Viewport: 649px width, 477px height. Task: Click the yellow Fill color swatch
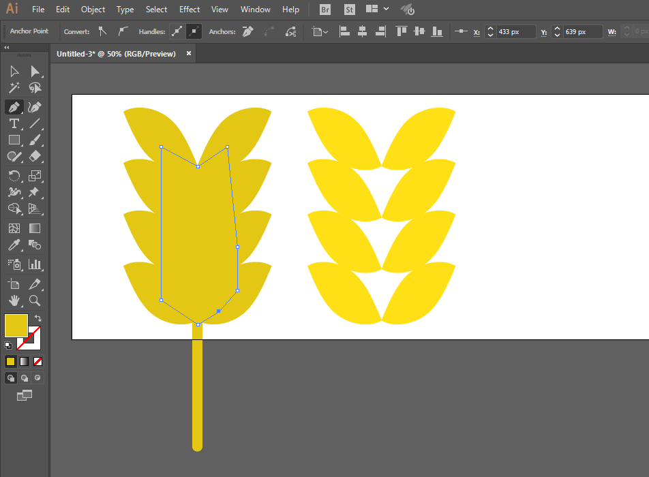pyautogui.click(x=16, y=326)
